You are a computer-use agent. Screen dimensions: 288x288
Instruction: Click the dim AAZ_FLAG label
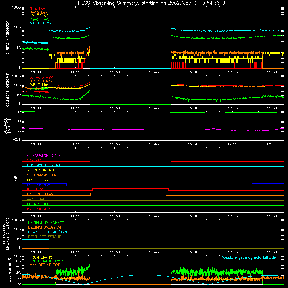[35, 199]
